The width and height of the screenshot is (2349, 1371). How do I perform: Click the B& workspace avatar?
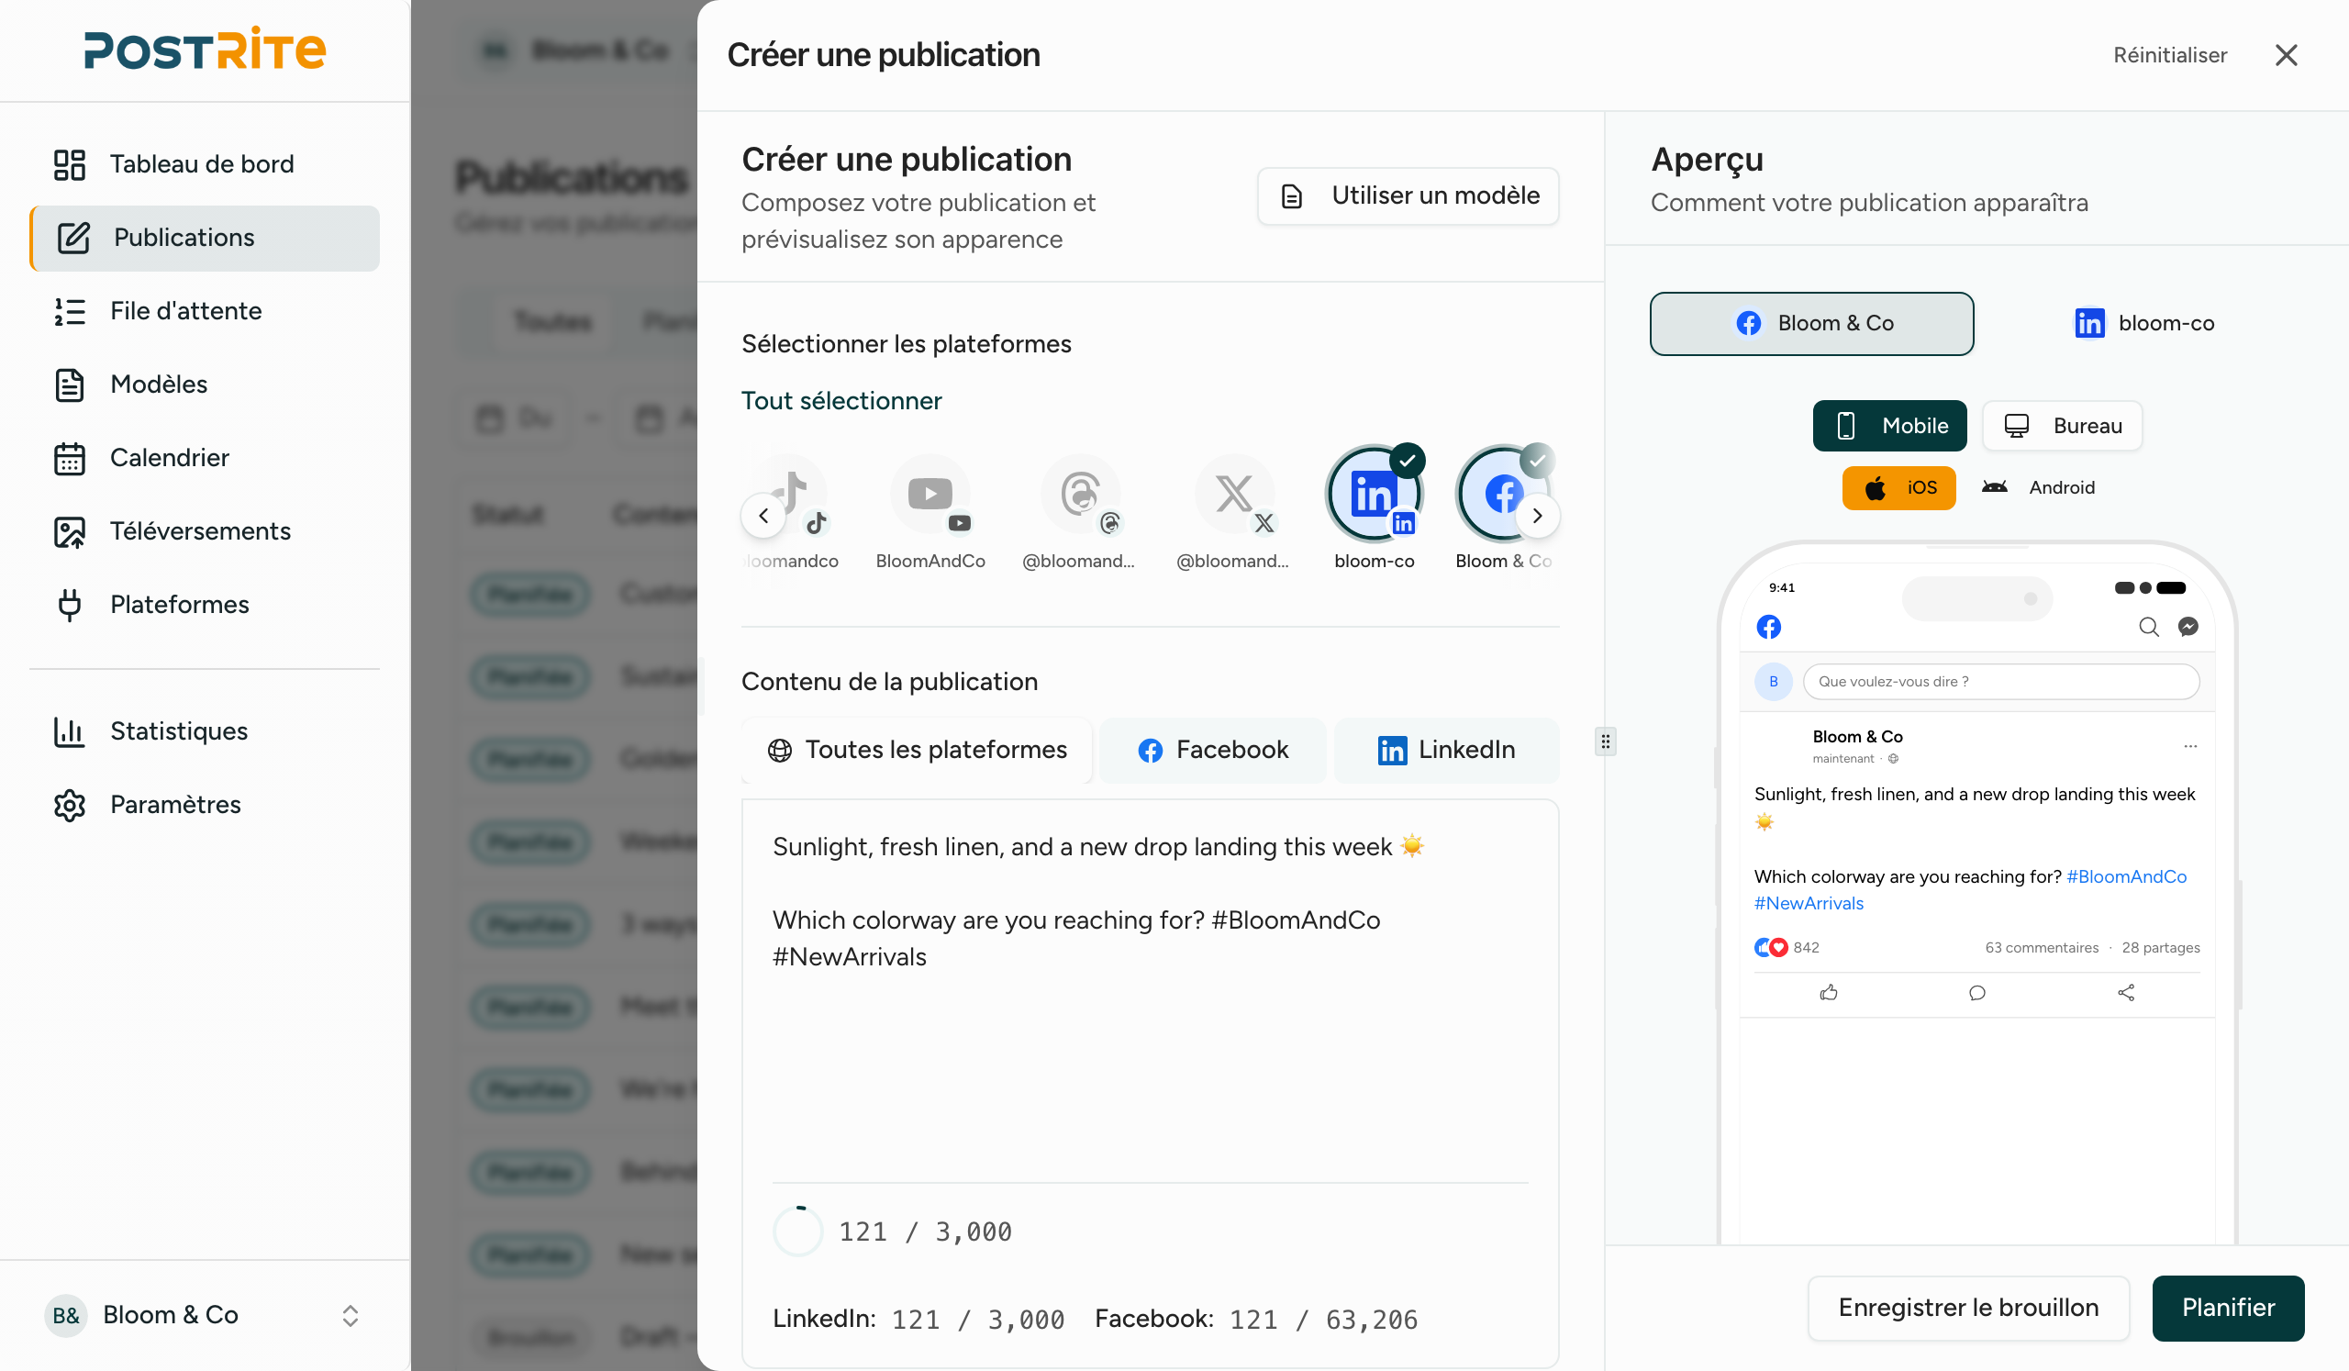(x=65, y=1315)
